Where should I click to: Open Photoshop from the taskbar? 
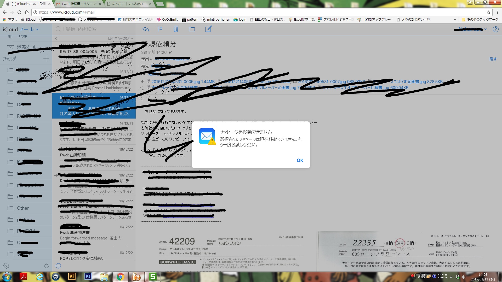[x=88, y=276]
